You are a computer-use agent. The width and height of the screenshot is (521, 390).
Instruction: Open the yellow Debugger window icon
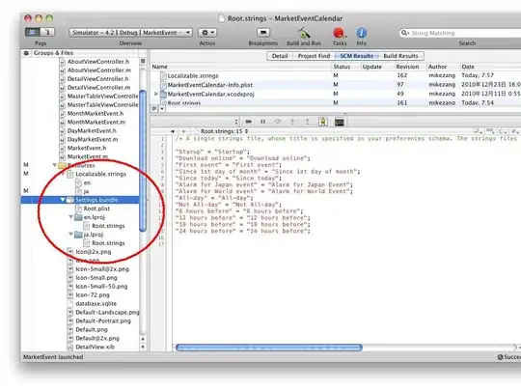click(322, 122)
